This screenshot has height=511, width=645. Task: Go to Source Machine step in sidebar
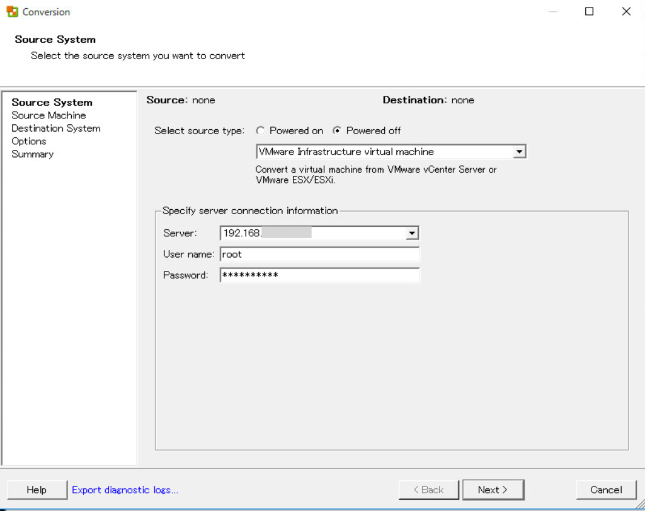(49, 115)
